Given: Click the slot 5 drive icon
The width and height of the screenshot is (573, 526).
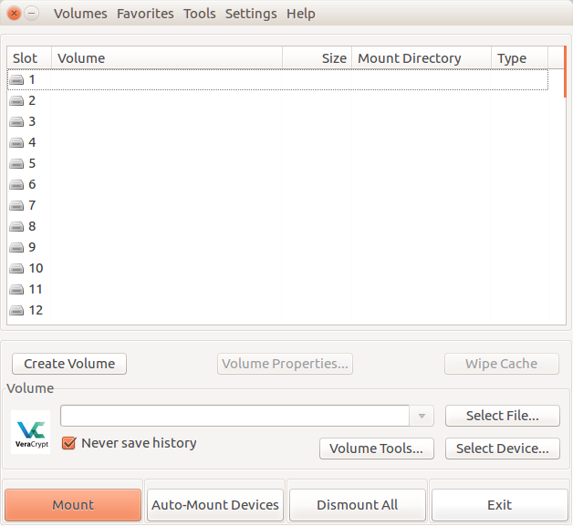Looking at the screenshot, I should click(17, 164).
